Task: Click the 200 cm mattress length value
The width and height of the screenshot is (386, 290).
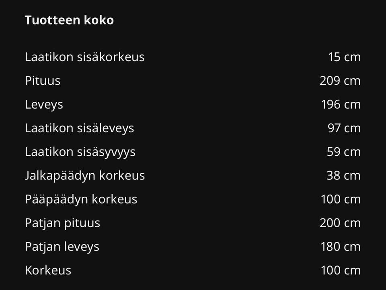Action: point(340,223)
